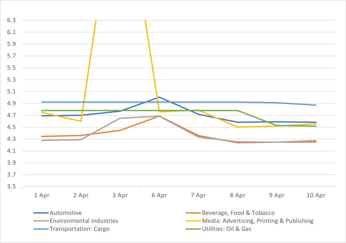Click the 6.3 y-axis value
346x243 pixels.
[11, 20]
